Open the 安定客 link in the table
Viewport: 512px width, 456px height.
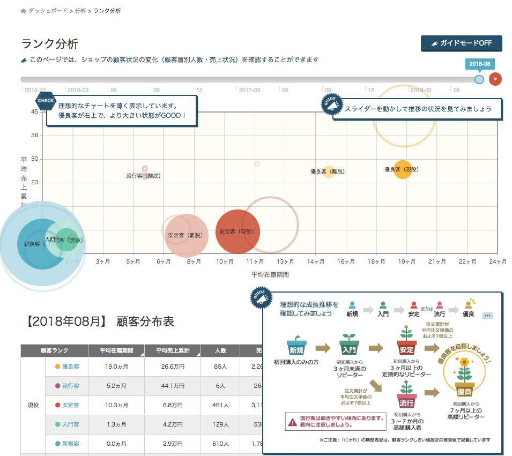click(71, 405)
